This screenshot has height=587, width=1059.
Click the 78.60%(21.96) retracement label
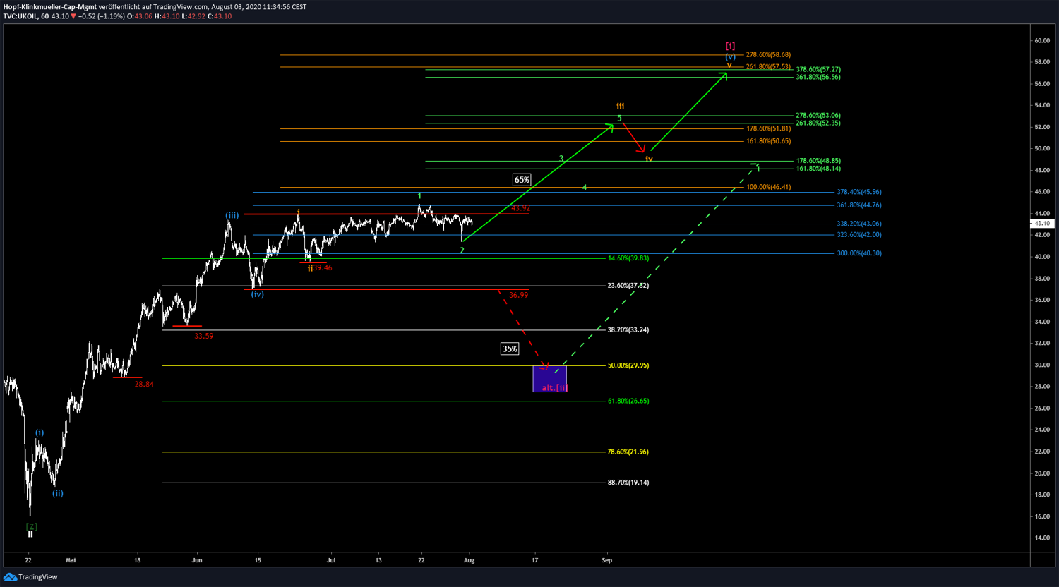point(628,452)
